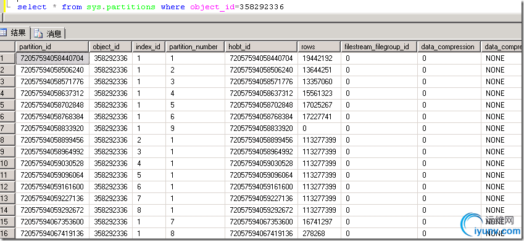Select the object_id column header
Viewport: 524px width, 241px height.
(110, 47)
